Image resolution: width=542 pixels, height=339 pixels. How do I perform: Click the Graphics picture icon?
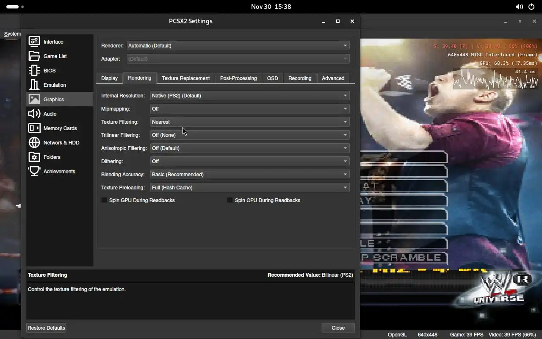(x=34, y=99)
